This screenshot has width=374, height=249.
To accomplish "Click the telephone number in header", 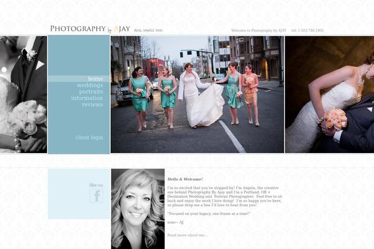I will 308,31.
